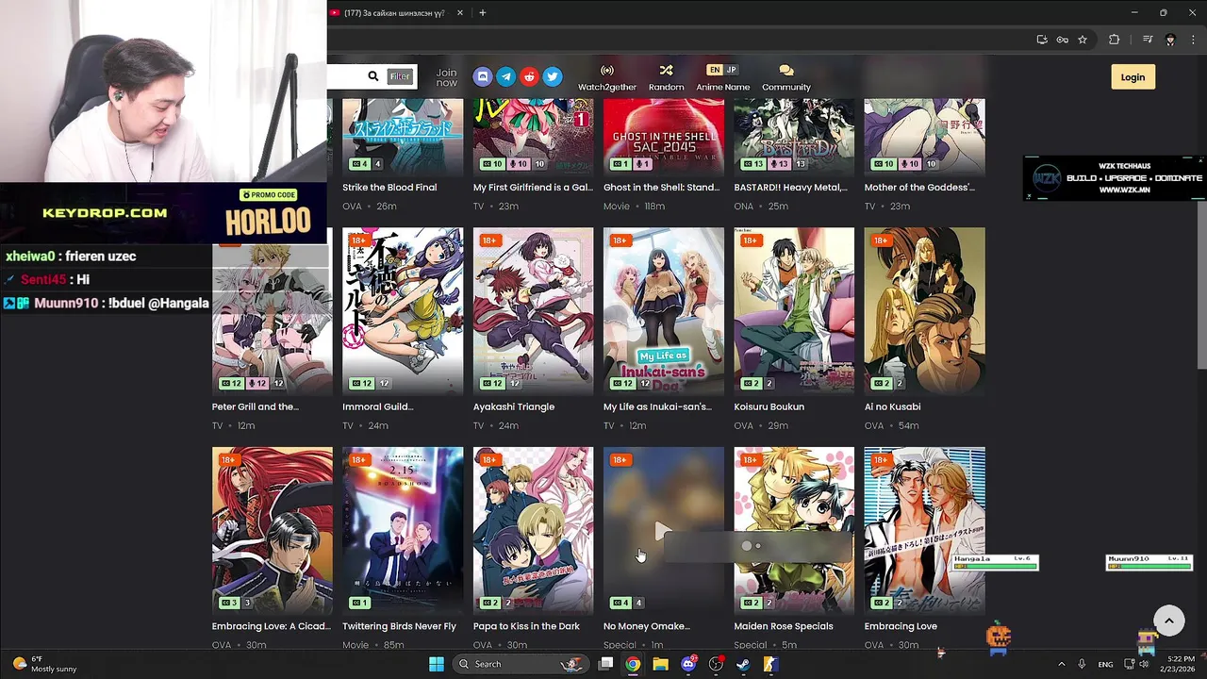The height and width of the screenshot is (679, 1207).
Task: Select the Immoral Guild poster thumbnail
Action: pos(403,310)
